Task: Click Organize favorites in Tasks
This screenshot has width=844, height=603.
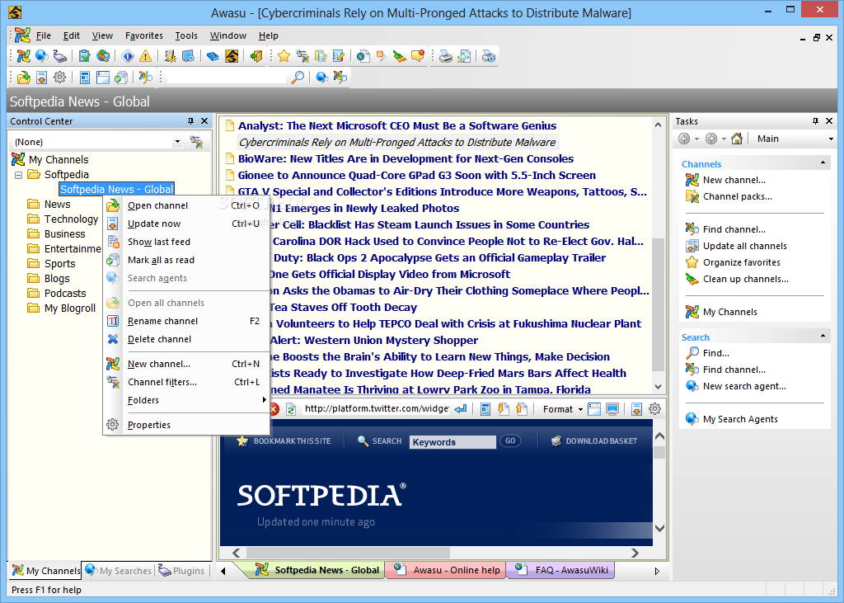Action: (741, 262)
